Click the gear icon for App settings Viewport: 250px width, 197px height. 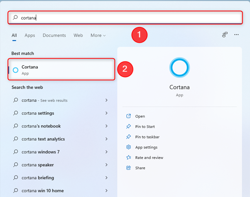pos(128,147)
